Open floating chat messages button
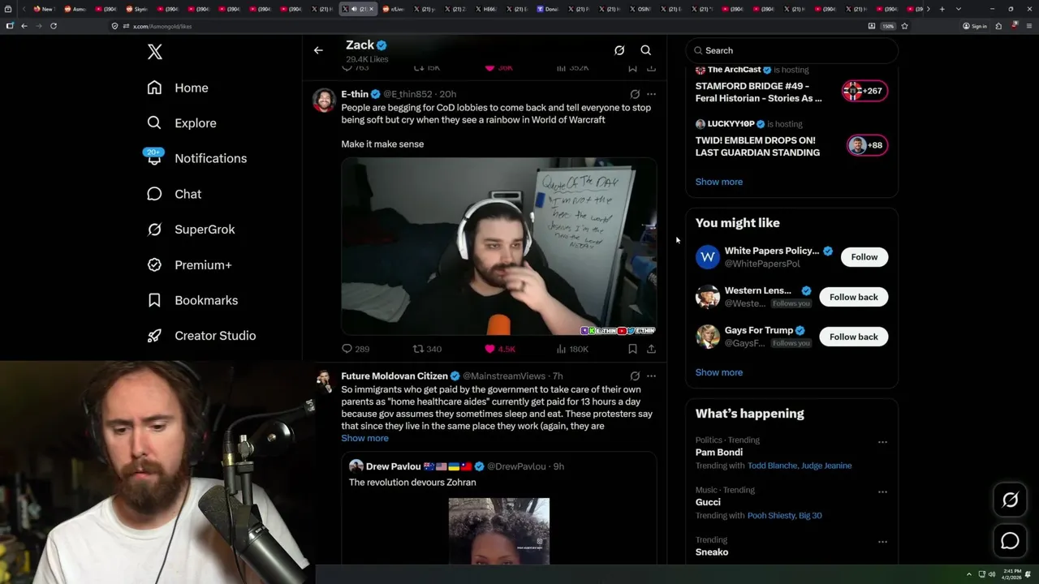Screen dimensions: 1039x584 click(x=1010, y=541)
